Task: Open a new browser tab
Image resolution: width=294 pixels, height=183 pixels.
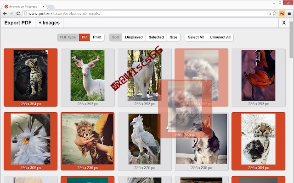Action: pyautogui.click(x=51, y=7)
